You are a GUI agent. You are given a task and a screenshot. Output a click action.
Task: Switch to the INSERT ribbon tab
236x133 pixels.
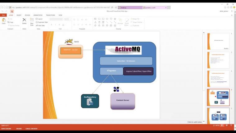coord(19,15)
